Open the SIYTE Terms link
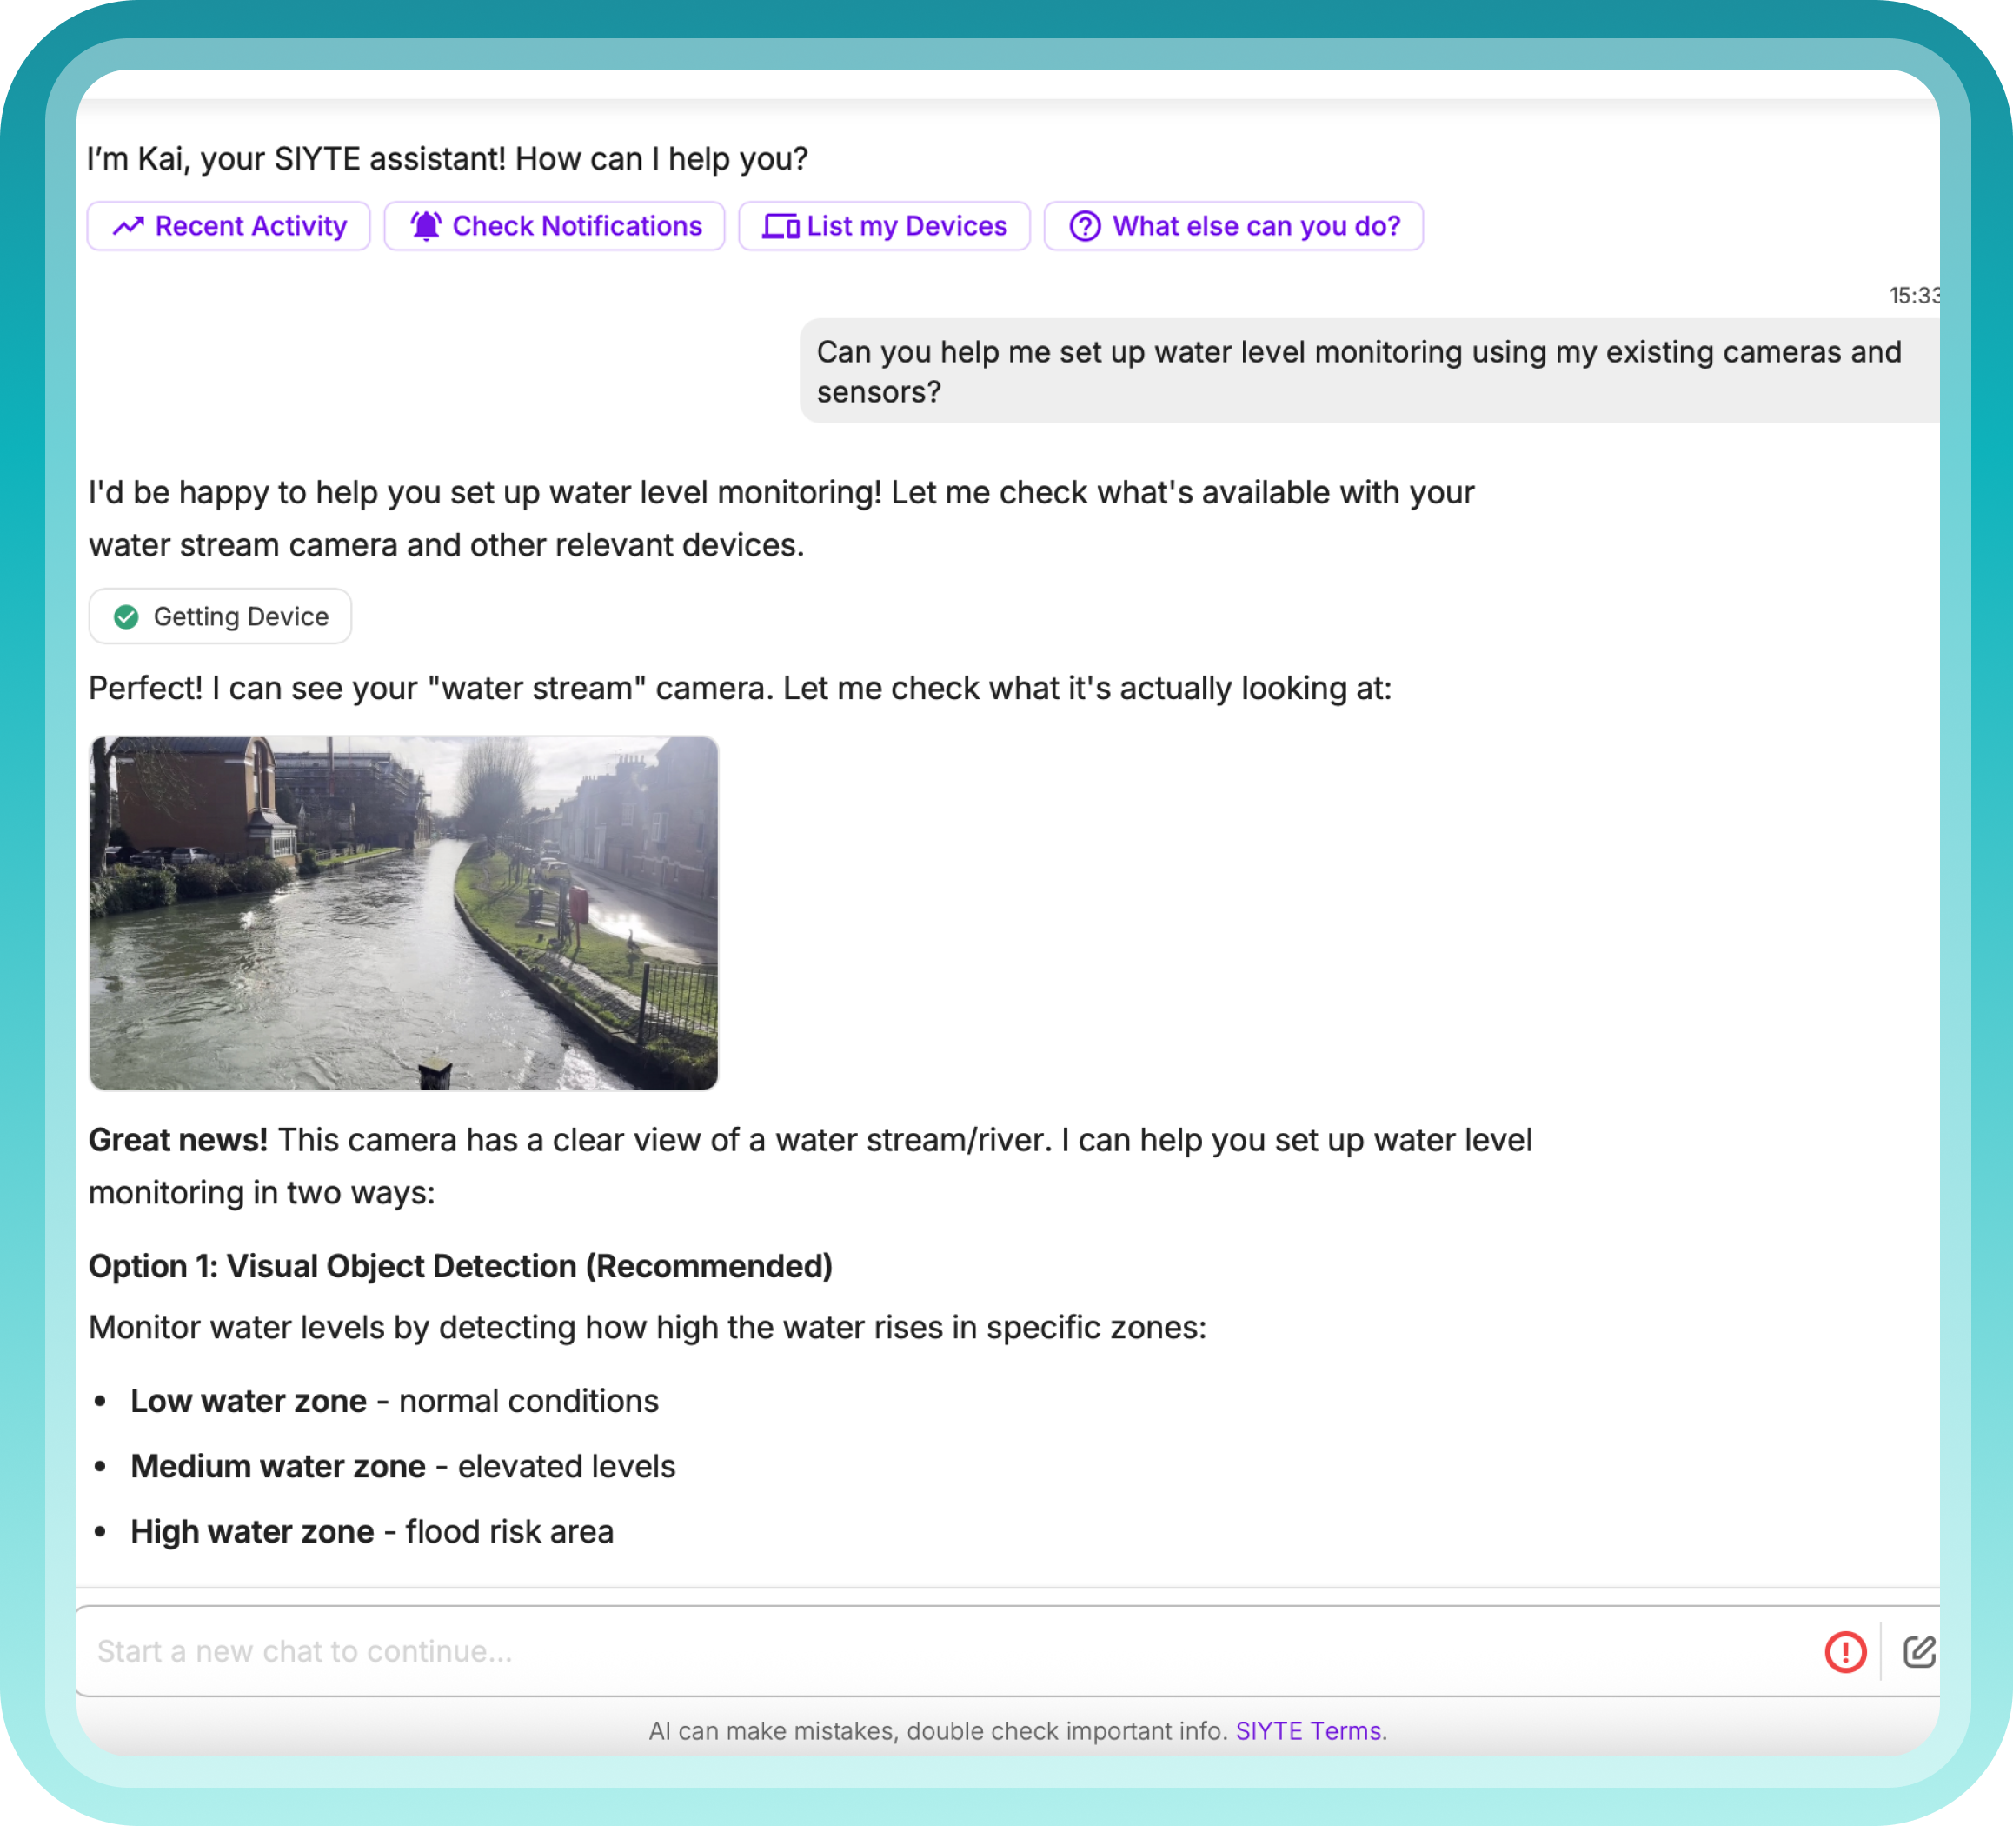The height and width of the screenshot is (1826, 2013). (1307, 1731)
